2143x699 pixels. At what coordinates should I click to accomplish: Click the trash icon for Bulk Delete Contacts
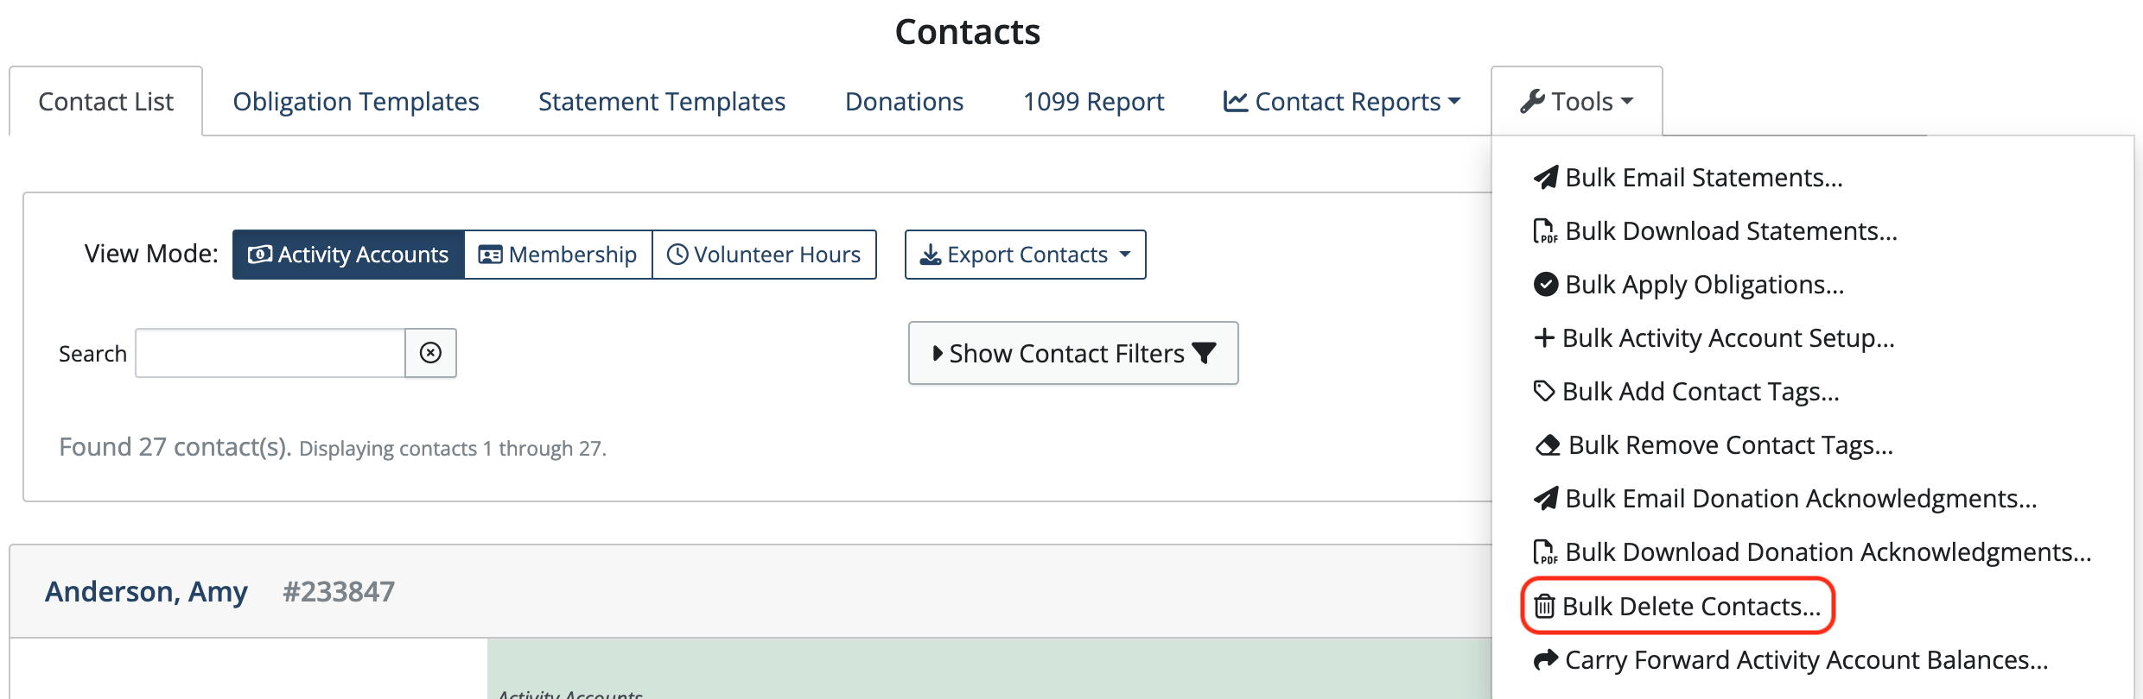[x=1544, y=607]
